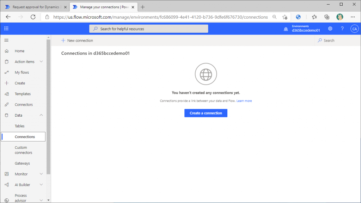The width and height of the screenshot is (361, 203).
Task: Open the Favorites list icon
Action: (x=314, y=17)
